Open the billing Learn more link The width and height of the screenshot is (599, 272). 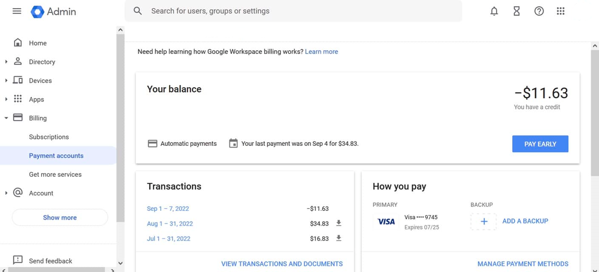[321, 51]
